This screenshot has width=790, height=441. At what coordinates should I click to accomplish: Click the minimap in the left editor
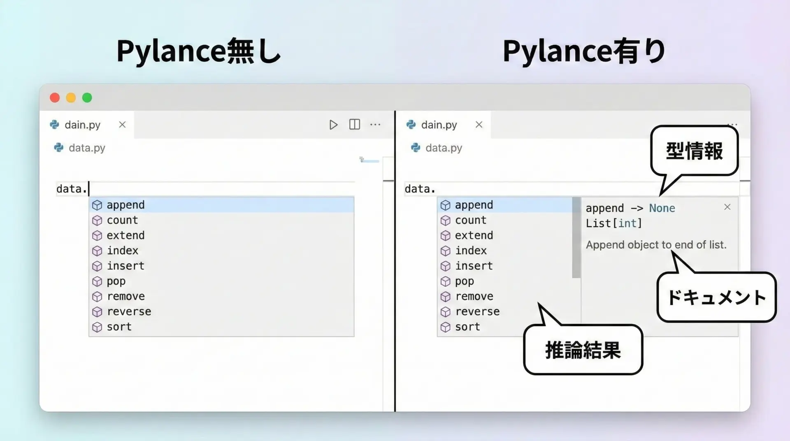[369, 161]
